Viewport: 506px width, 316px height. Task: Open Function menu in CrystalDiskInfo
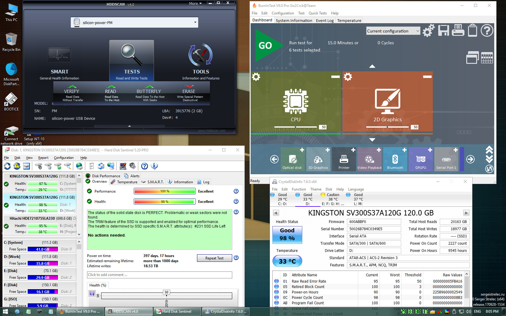[x=299, y=189]
